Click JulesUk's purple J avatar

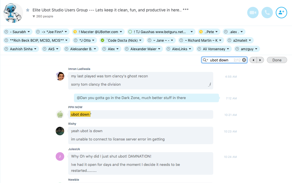pyautogui.click(x=60, y=156)
